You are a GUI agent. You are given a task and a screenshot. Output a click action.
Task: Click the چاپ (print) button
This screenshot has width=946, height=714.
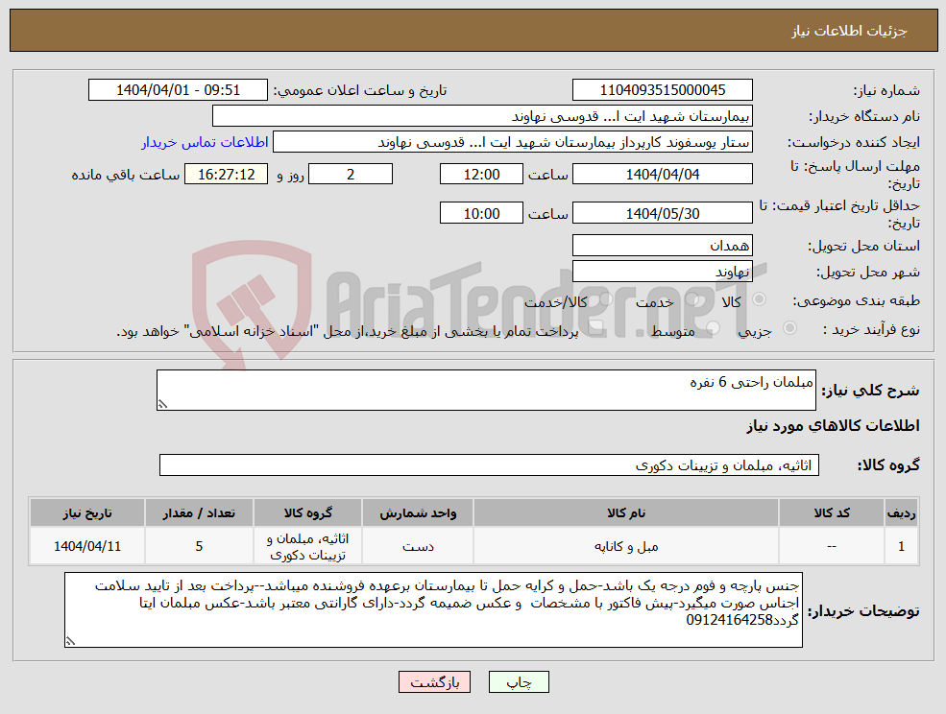coord(519,682)
